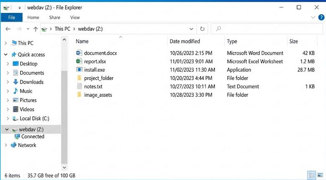Viewport: 326px width, 180px height.
Task: Click the Refresh button next to address bar
Action: (202, 29)
